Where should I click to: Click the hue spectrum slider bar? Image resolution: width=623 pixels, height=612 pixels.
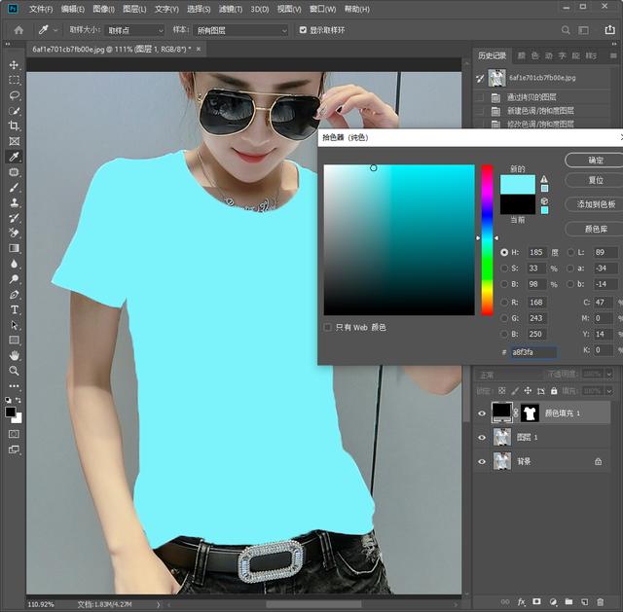pyautogui.click(x=487, y=240)
